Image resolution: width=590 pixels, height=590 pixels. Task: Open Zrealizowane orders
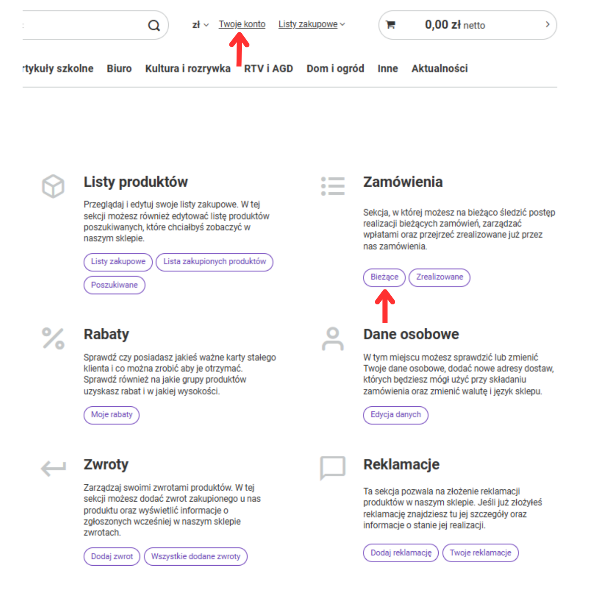click(x=439, y=277)
